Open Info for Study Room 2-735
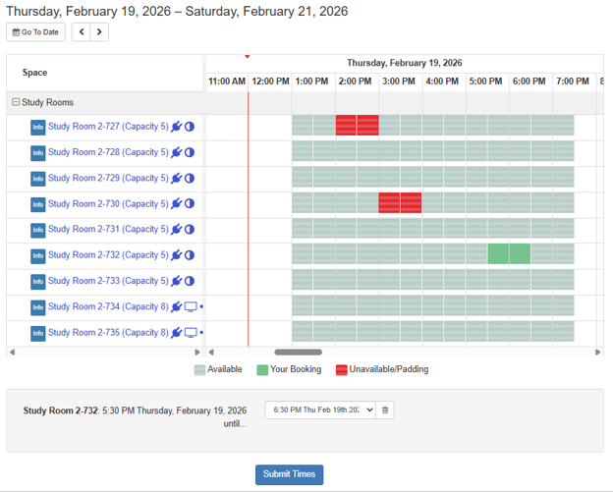The height and width of the screenshot is (492, 613). (38, 333)
